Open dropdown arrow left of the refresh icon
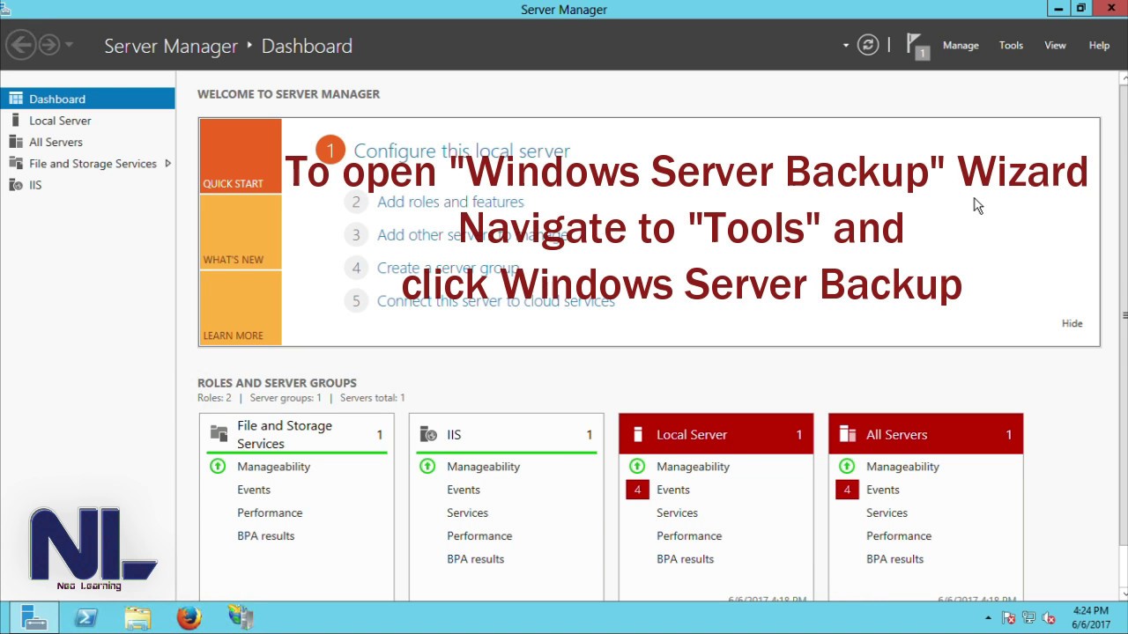Image resolution: width=1128 pixels, height=634 pixels. point(846,45)
